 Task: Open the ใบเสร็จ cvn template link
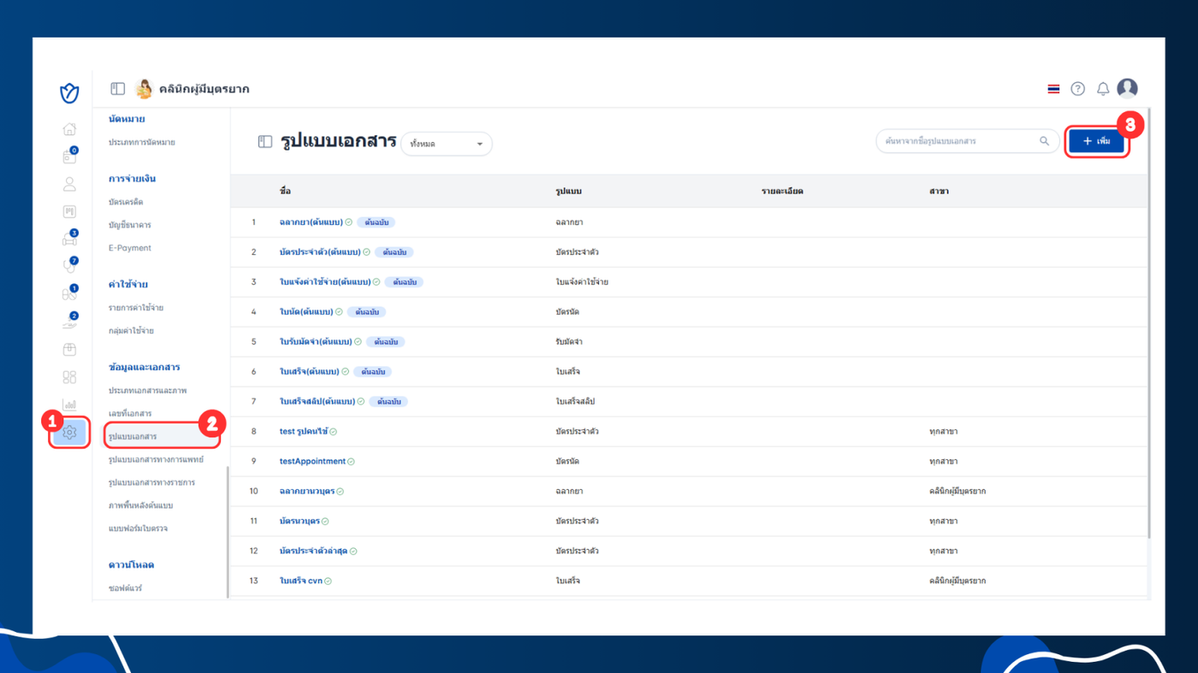pos(301,581)
